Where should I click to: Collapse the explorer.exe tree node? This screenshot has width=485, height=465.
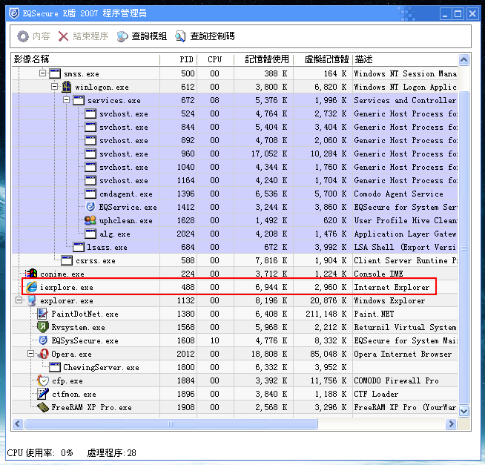point(19,300)
